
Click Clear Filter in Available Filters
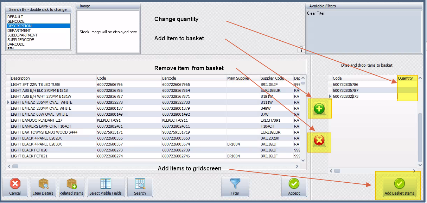(316, 13)
